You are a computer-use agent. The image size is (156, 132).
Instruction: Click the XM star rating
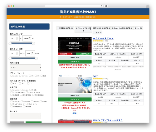98,41
